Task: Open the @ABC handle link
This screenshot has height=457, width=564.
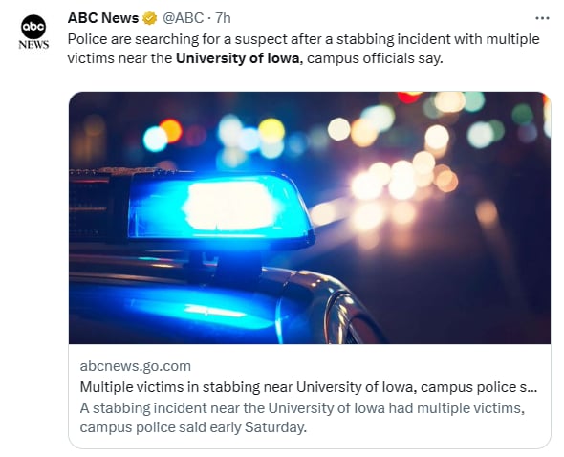Action: pyautogui.click(x=184, y=18)
